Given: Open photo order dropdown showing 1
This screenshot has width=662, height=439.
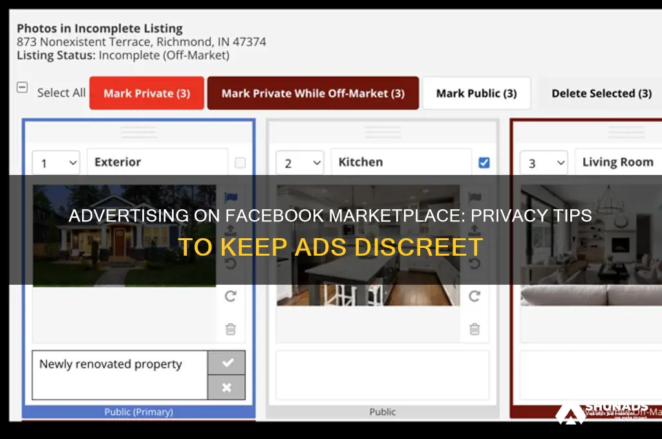Looking at the screenshot, I should 56,163.
